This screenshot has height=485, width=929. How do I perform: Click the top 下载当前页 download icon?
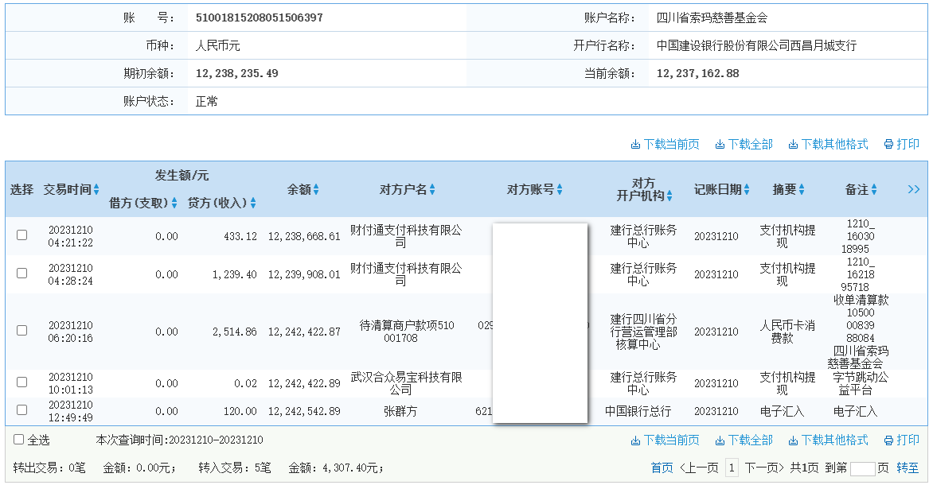pyautogui.click(x=635, y=145)
